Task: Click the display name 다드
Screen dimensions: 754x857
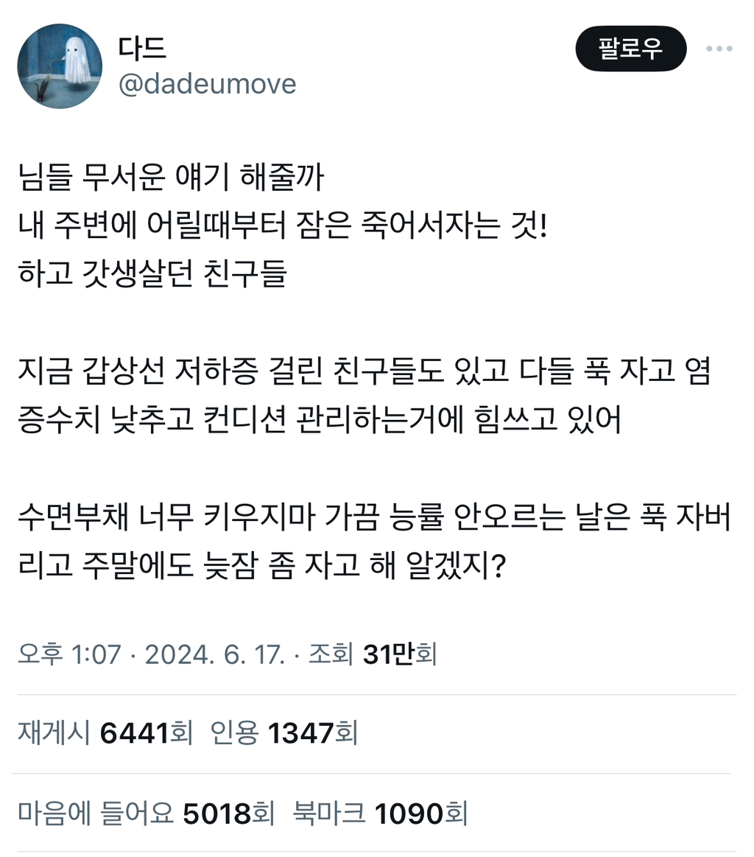Action: 143,48
